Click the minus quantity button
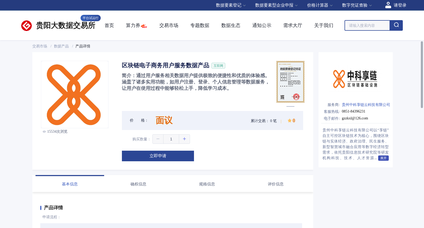This screenshot has height=228, width=424. [158, 139]
